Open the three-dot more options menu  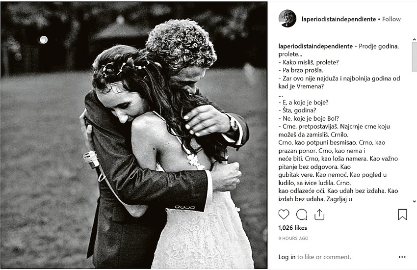tap(402, 257)
